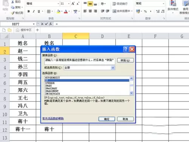Expand the fill color dropdown arrow
The image size is (189, 142).
click(x=62, y=11)
